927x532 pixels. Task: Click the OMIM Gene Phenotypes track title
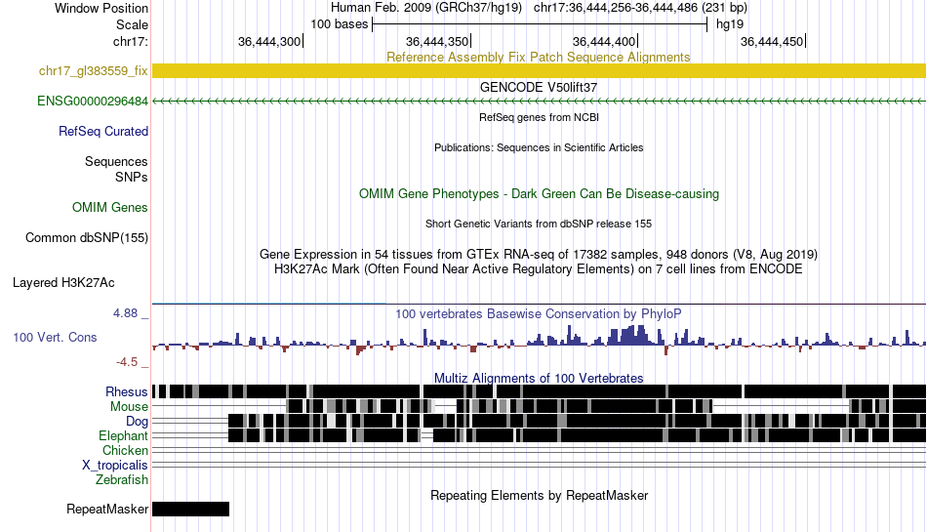tap(539, 193)
